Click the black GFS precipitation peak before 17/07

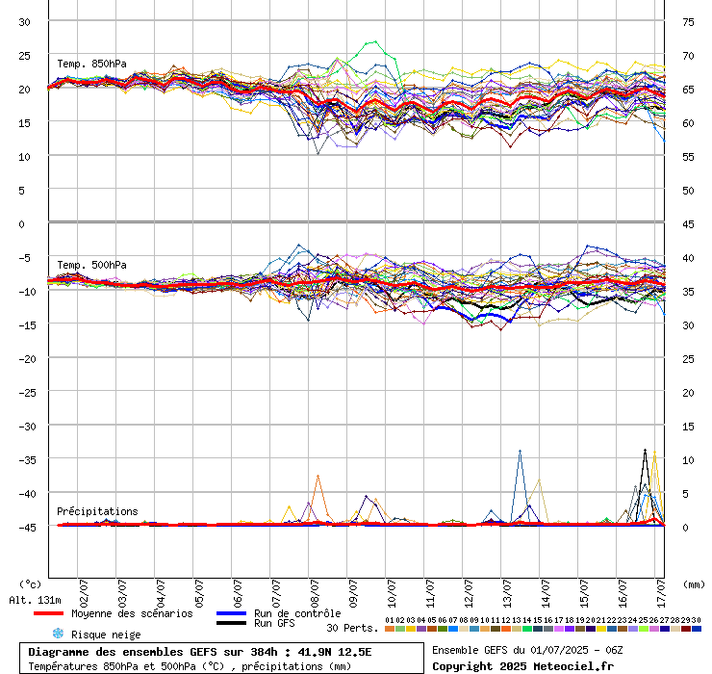tap(645, 451)
